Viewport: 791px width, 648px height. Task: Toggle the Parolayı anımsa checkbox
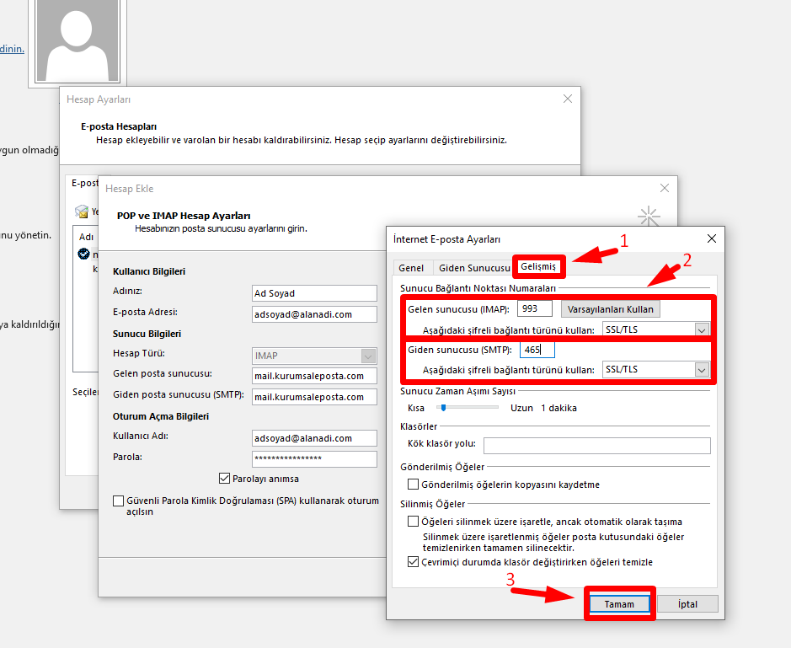(225, 479)
